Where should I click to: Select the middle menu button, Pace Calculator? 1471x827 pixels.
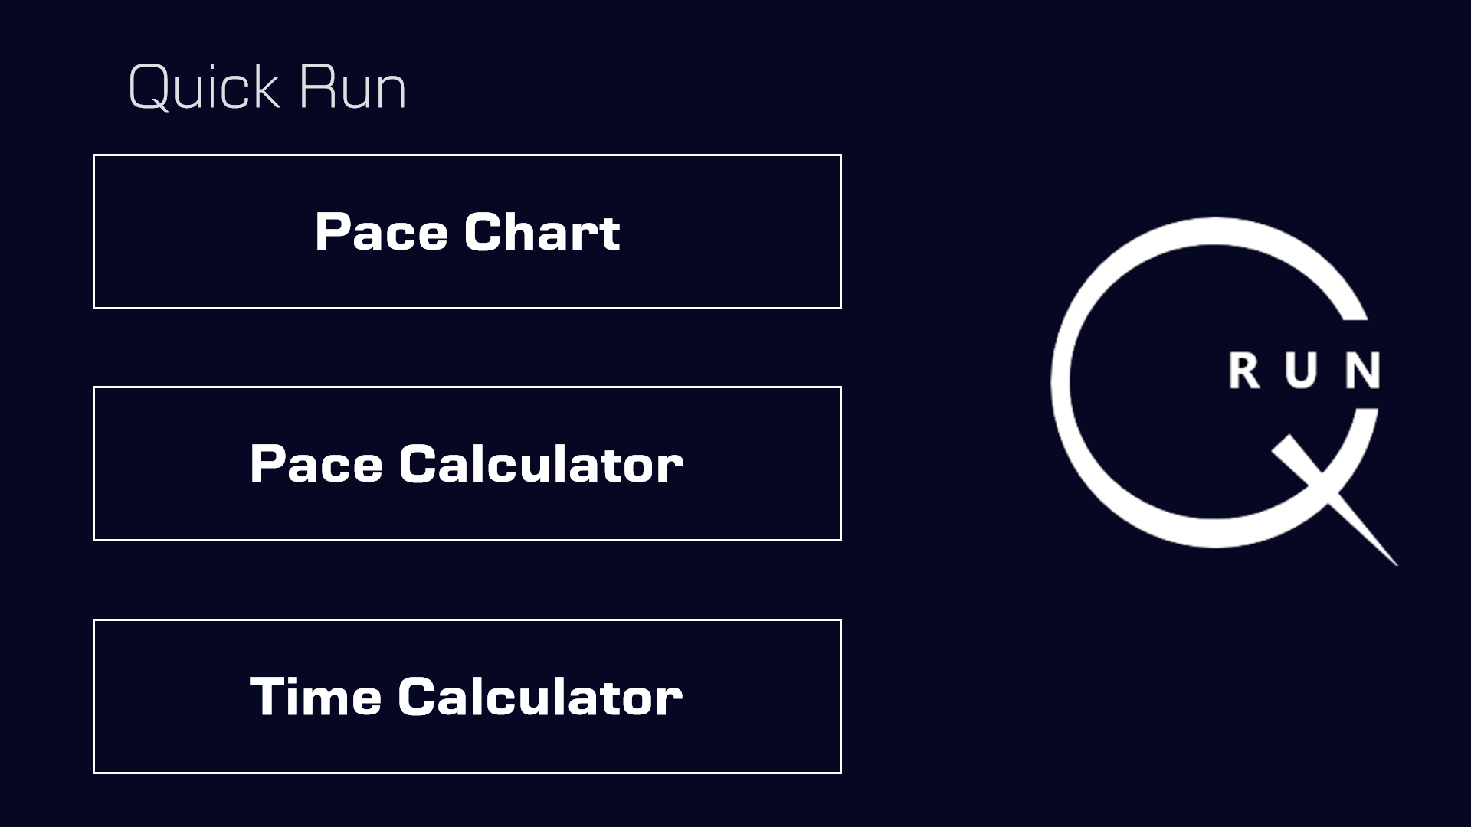pyautogui.click(x=467, y=463)
